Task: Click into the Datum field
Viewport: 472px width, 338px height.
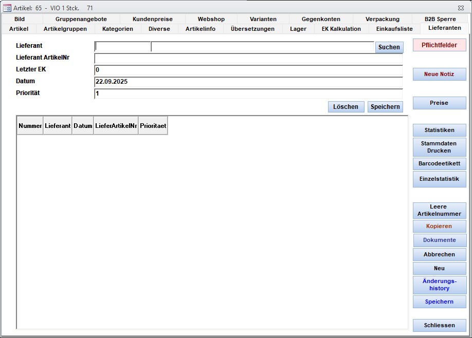Action: pyautogui.click(x=248, y=82)
